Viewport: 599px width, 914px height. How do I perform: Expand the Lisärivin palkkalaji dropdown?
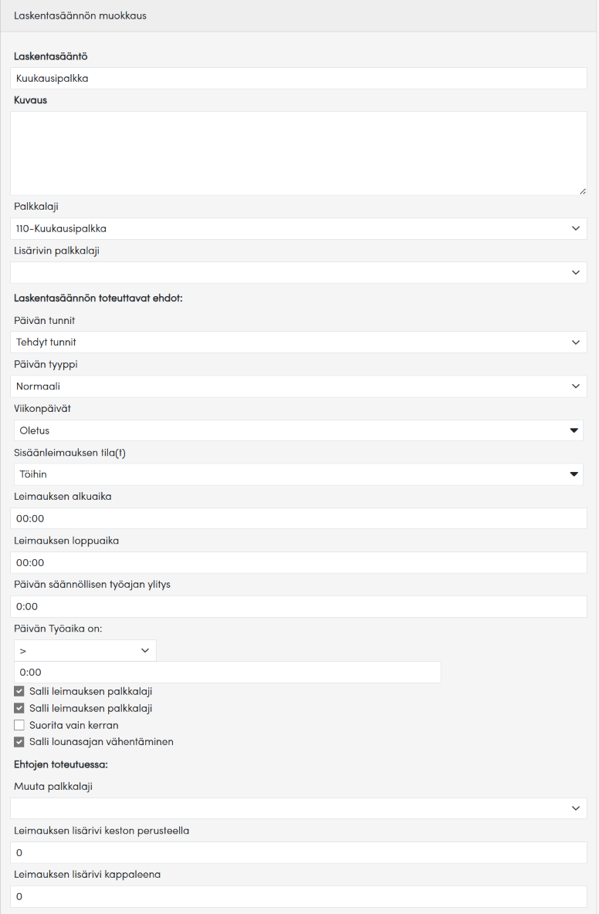pos(299,272)
